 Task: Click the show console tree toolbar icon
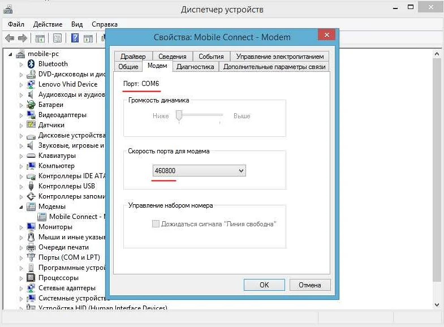point(40,38)
